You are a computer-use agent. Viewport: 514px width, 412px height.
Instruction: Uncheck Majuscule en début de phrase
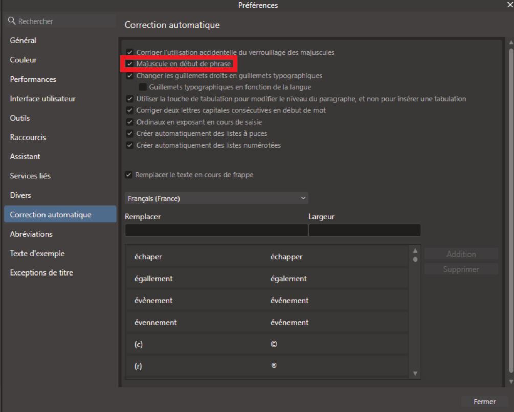[130, 64]
